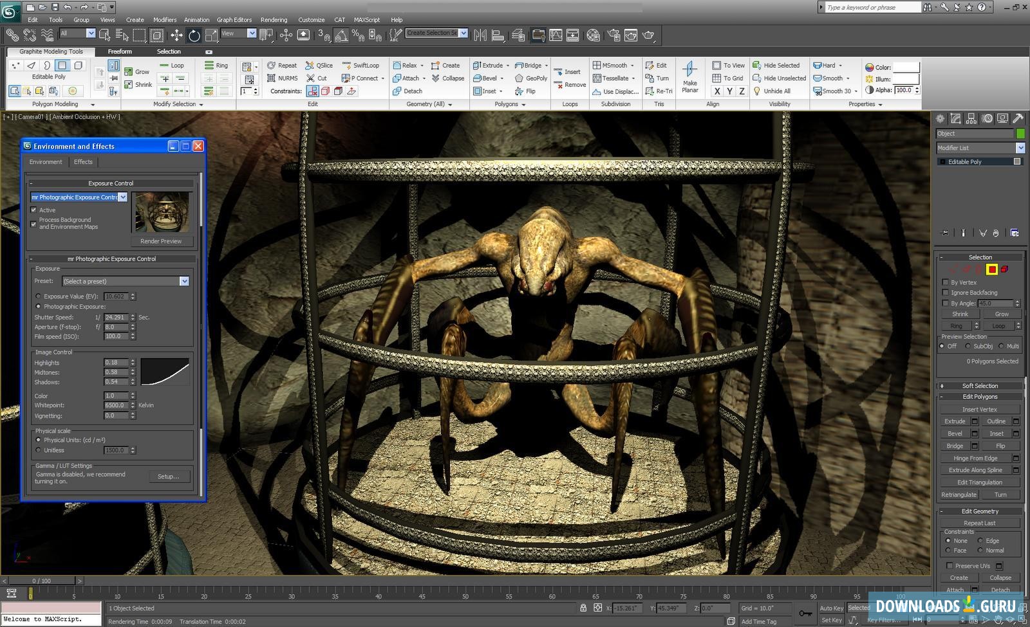This screenshot has width=1030, height=627.
Task: Check Ignore Backfacing in the Selection rollout
Action: click(x=946, y=293)
